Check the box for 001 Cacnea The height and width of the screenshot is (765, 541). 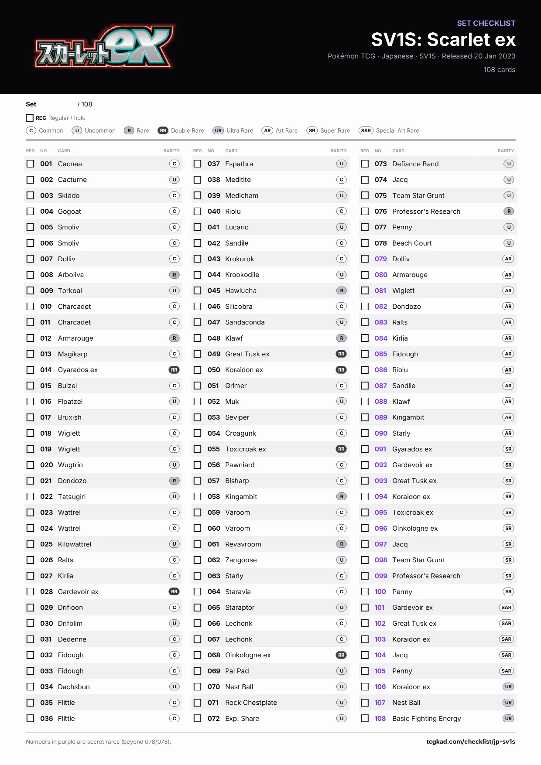click(31, 164)
